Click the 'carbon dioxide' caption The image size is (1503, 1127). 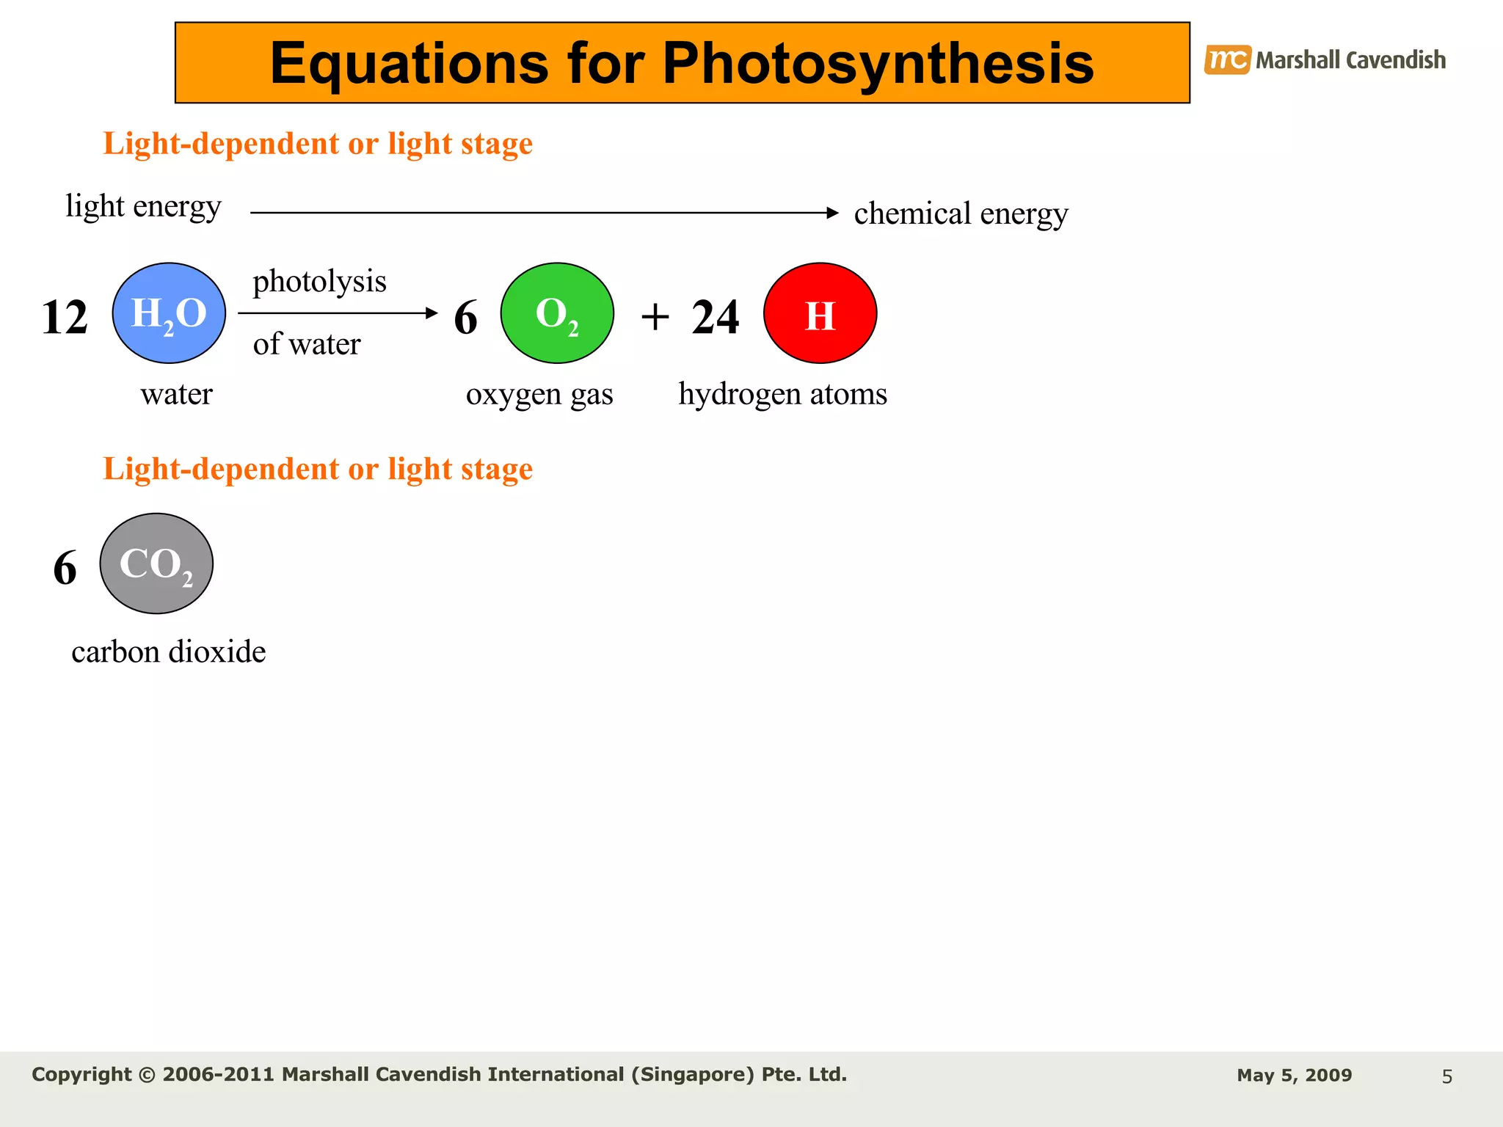(168, 652)
